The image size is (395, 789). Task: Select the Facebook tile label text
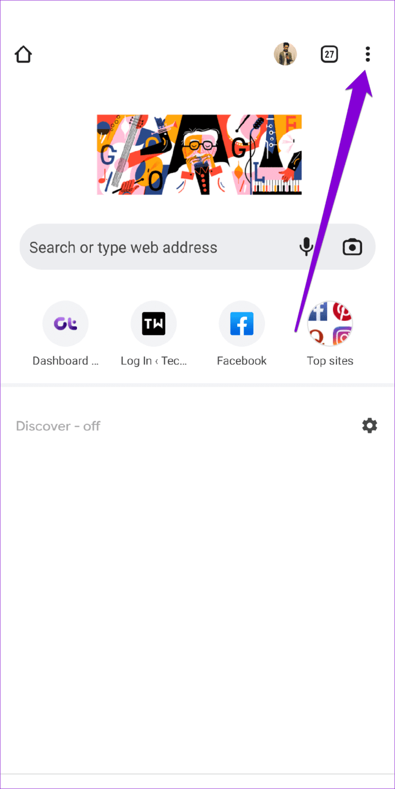(x=242, y=361)
